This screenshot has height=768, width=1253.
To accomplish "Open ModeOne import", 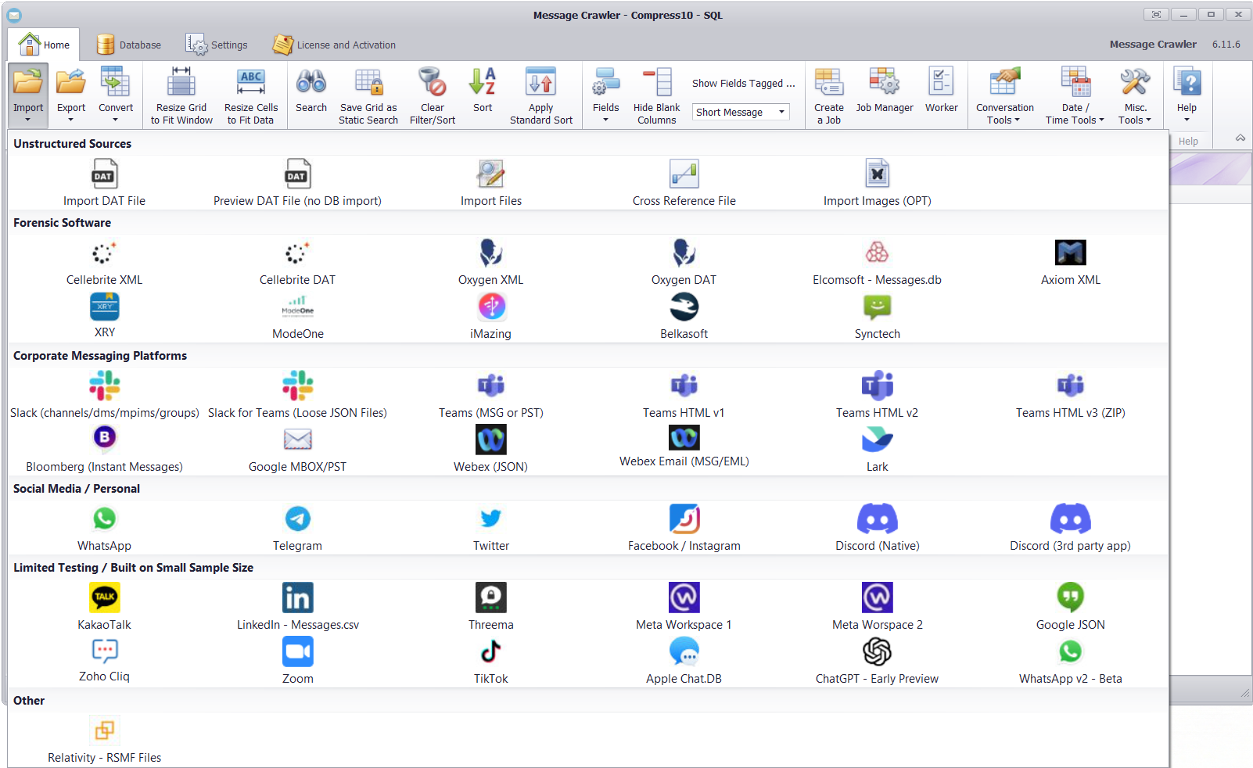I will [297, 317].
